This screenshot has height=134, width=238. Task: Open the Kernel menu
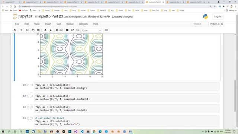(x=70, y=24)
